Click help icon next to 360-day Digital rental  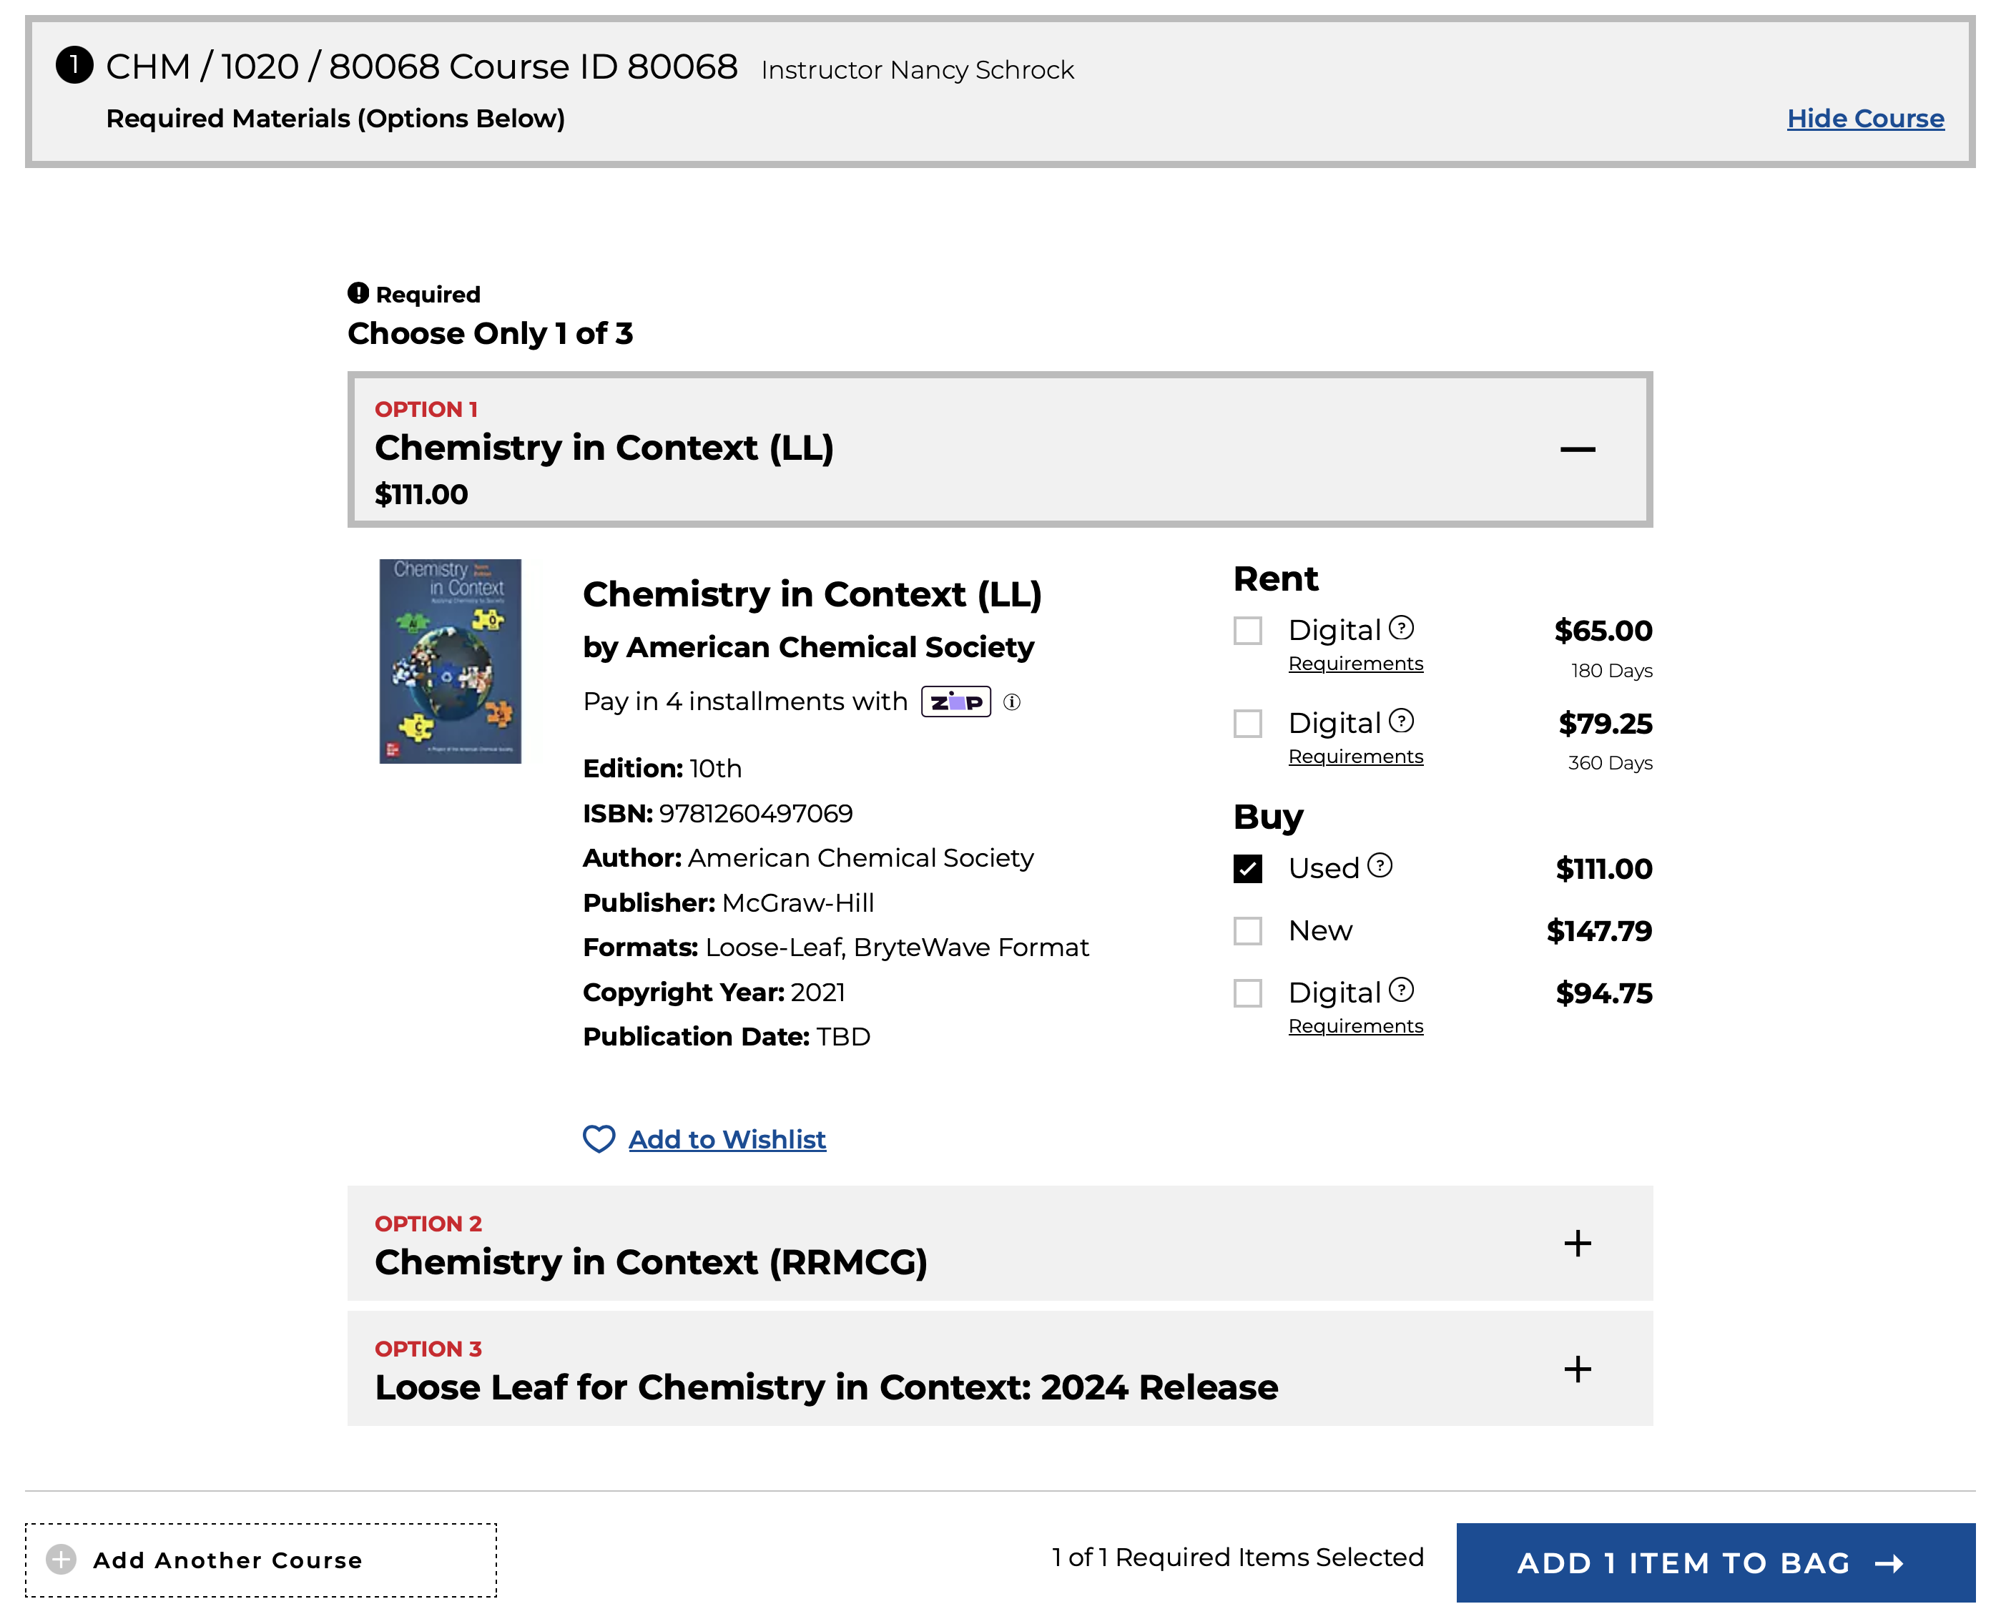1400,721
